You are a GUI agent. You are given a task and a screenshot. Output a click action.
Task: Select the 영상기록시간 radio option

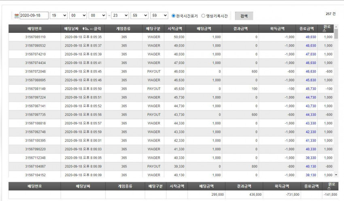(203, 16)
